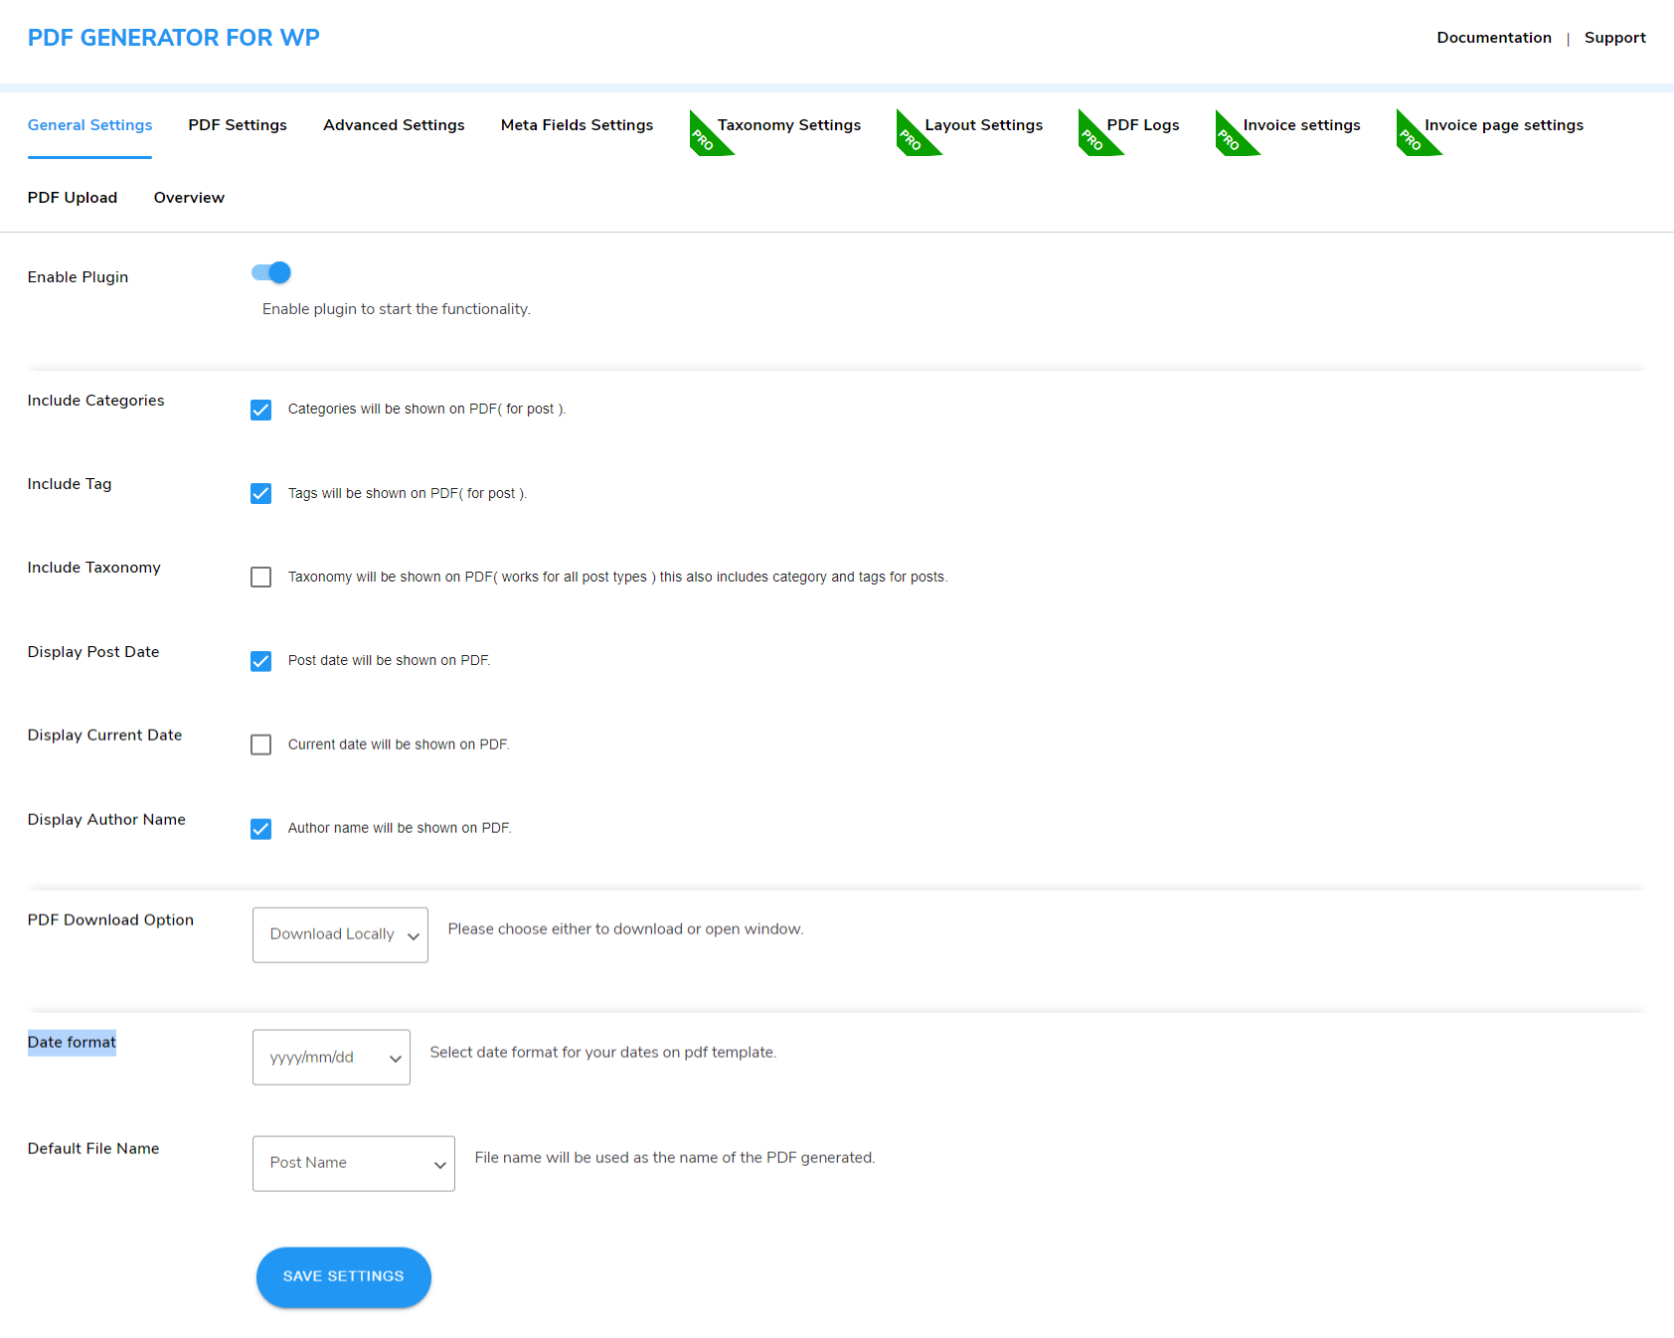
Task: Uncheck the Display Author Name checkbox
Action: 260,828
